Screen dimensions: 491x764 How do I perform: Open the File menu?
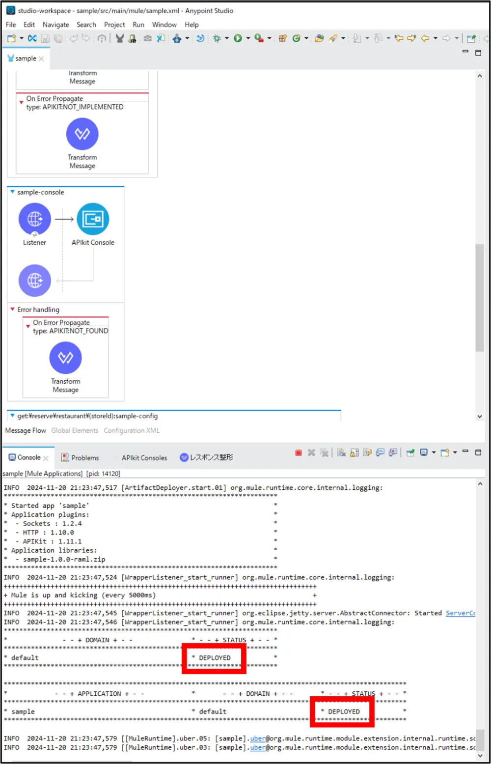tap(11, 25)
